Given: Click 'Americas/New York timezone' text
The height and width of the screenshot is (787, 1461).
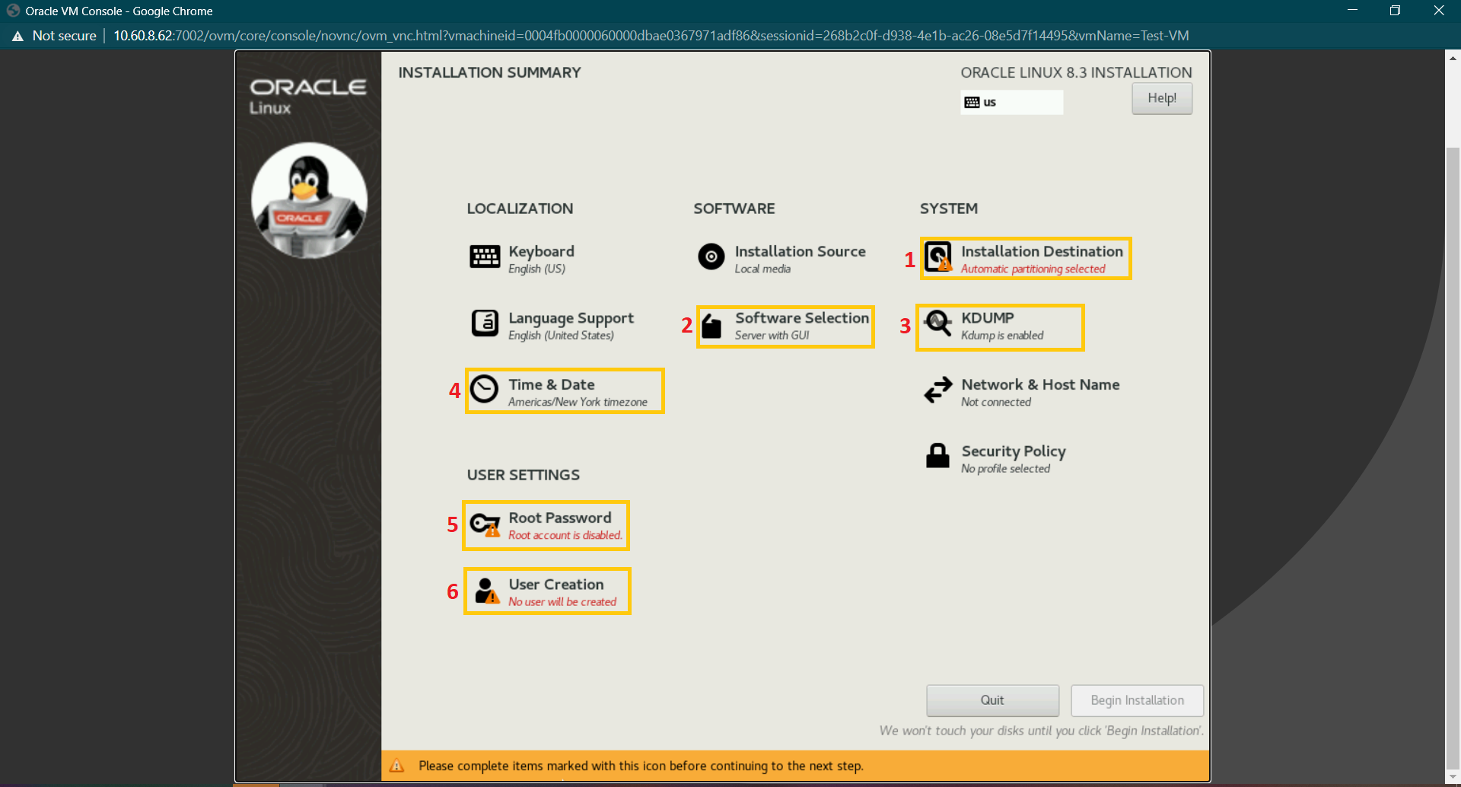Looking at the screenshot, I should click(x=578, y=402).
